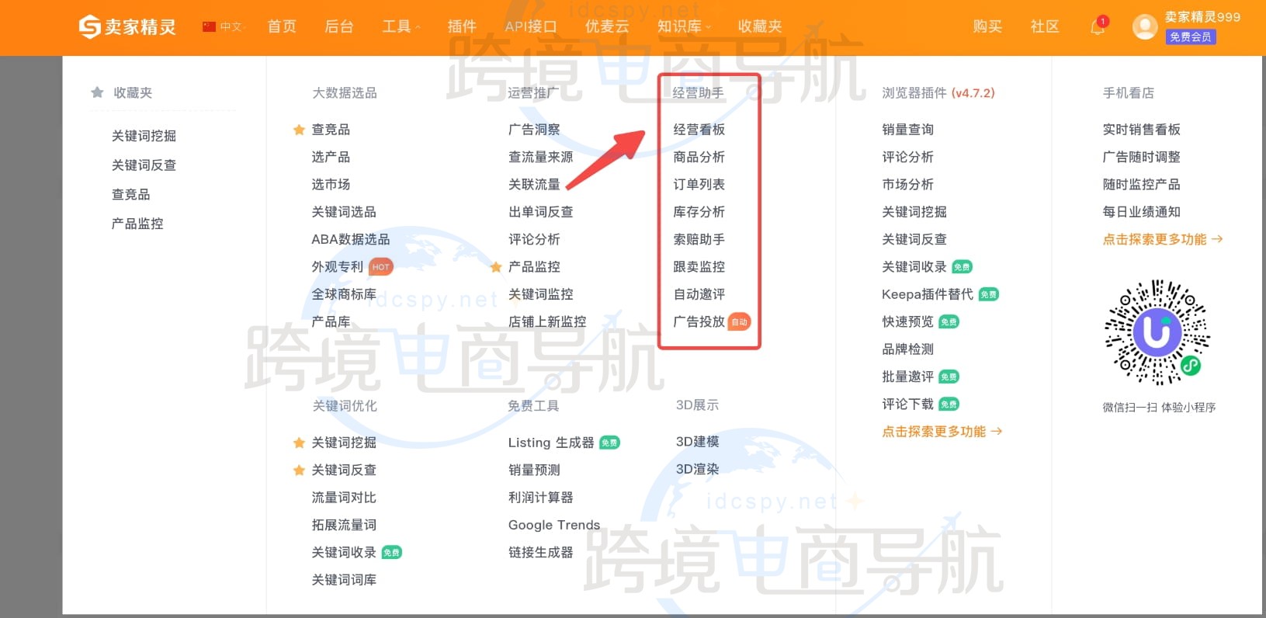
Task: Open 店铺上新监控
Action: pyautogui.click(x=547, y=321)
